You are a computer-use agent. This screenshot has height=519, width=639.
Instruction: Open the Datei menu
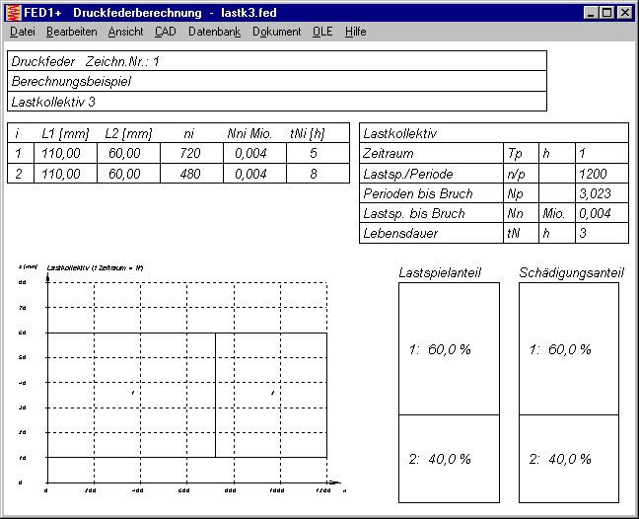tap(22, 32)
